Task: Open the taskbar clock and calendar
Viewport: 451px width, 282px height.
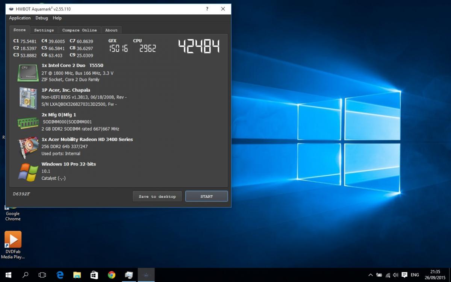Action: click(435, 275)
